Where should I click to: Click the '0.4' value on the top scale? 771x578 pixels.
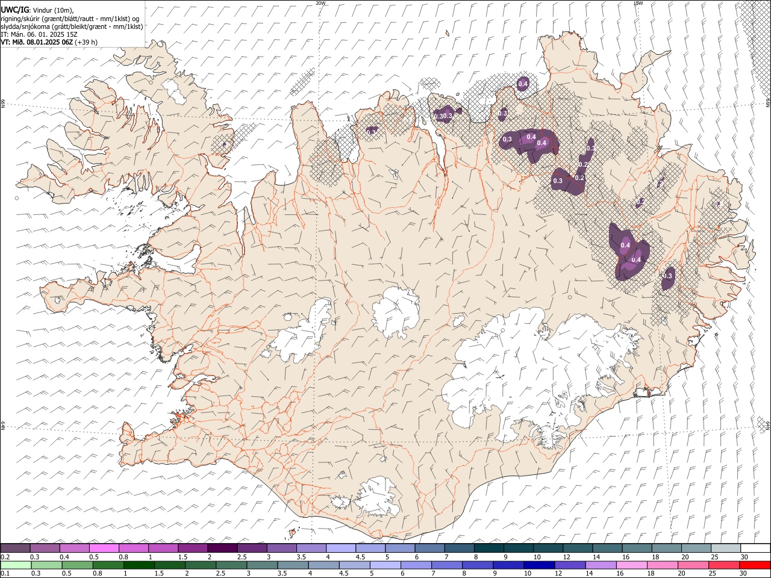click(x=64, y=556)
